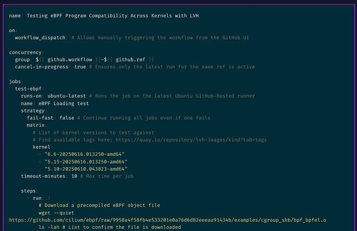Click kernel version '5.15-20250616.013250-amd64'
357x231 pixels.
(x=86, y=162)
